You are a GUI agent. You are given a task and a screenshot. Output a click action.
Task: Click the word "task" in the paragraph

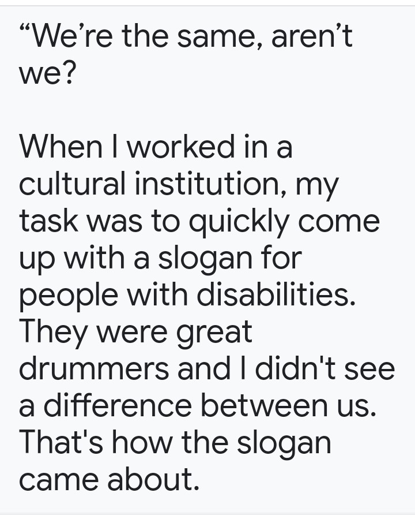tap(48, 220)
